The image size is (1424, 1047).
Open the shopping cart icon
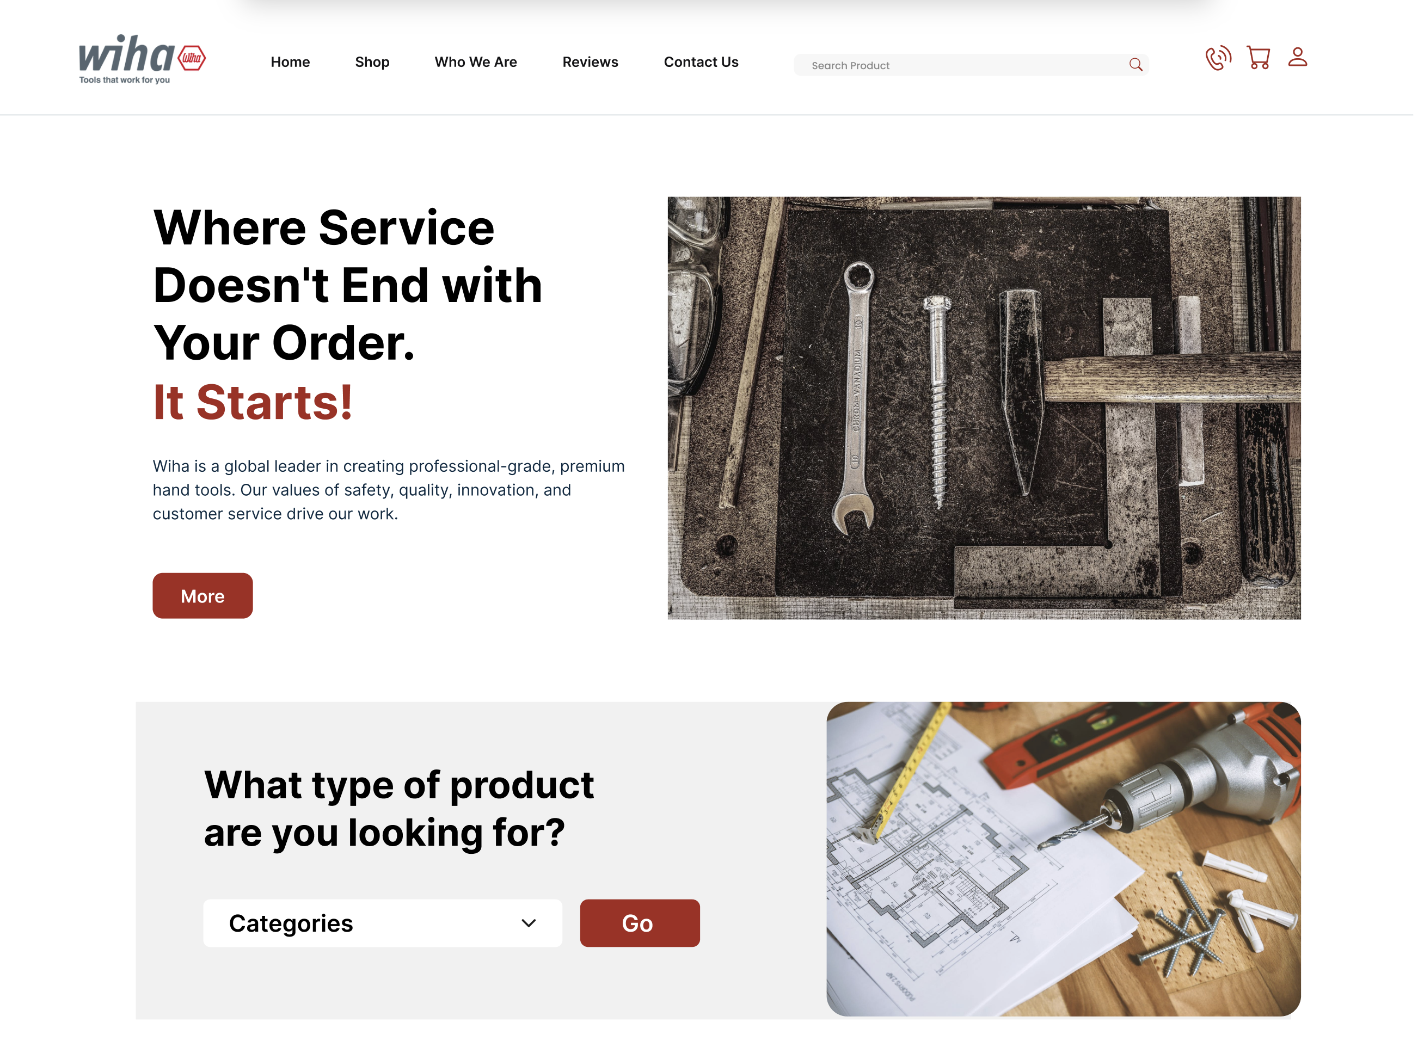point(1258,57)
